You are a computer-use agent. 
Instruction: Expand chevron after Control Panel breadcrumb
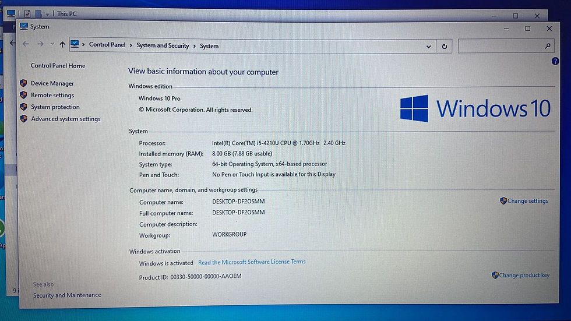click(131, 45)
